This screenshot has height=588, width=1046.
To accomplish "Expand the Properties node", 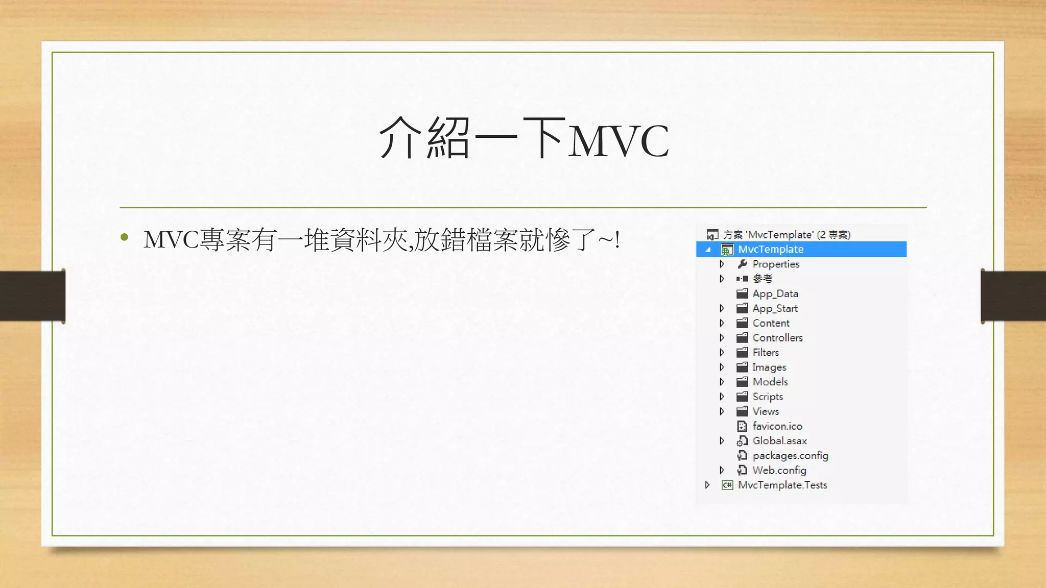I will click(722, 264).
